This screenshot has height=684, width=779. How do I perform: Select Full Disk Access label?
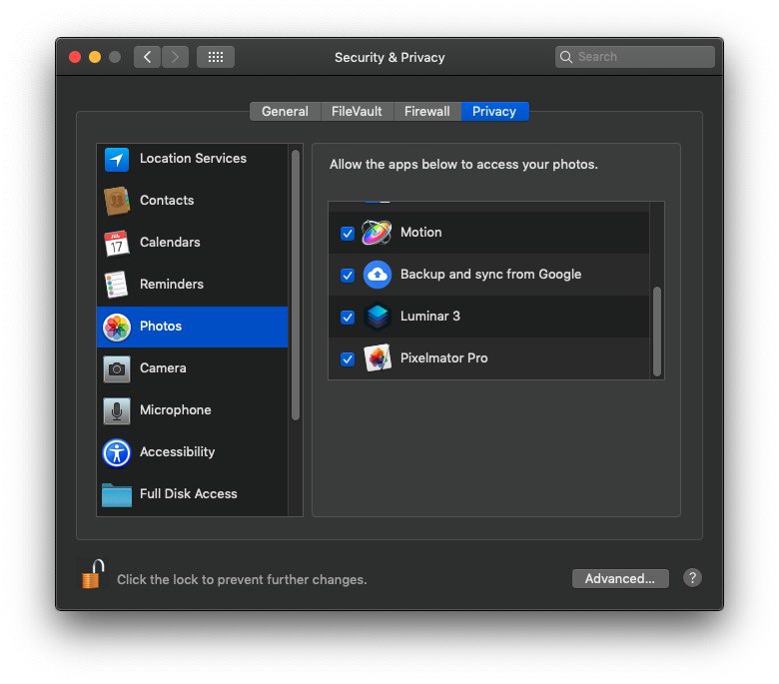(x=189, y=494)
